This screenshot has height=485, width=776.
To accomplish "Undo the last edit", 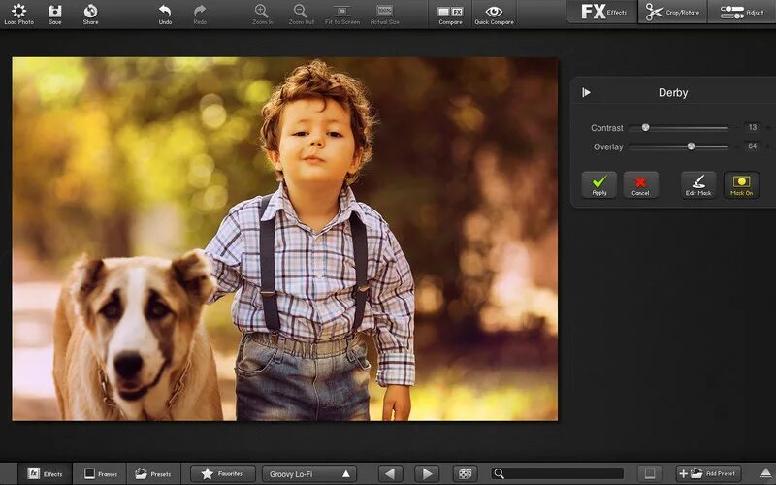I will tap(165, 11).
